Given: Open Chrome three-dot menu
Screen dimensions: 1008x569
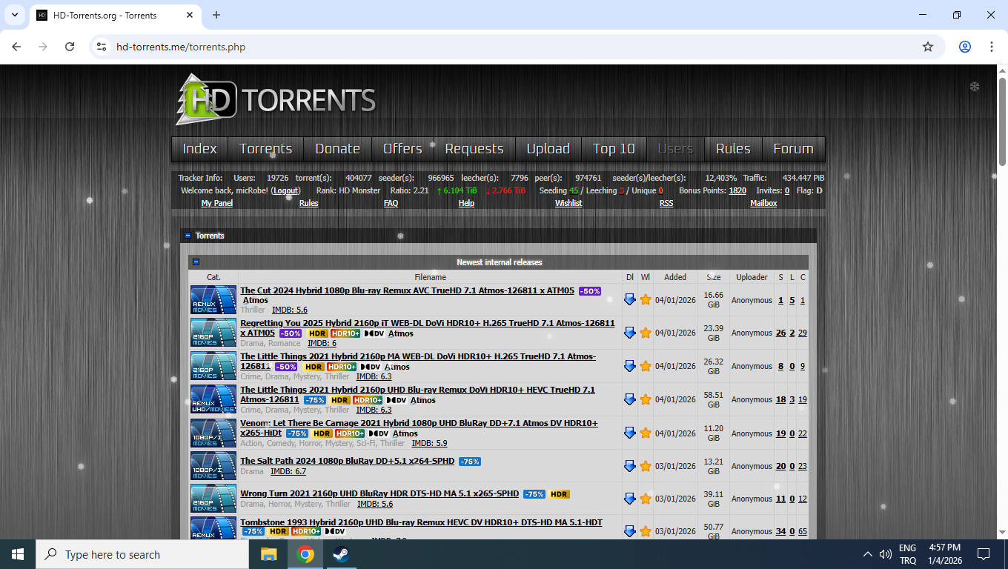Looking at the screenshot, I should tap(992, 47).
